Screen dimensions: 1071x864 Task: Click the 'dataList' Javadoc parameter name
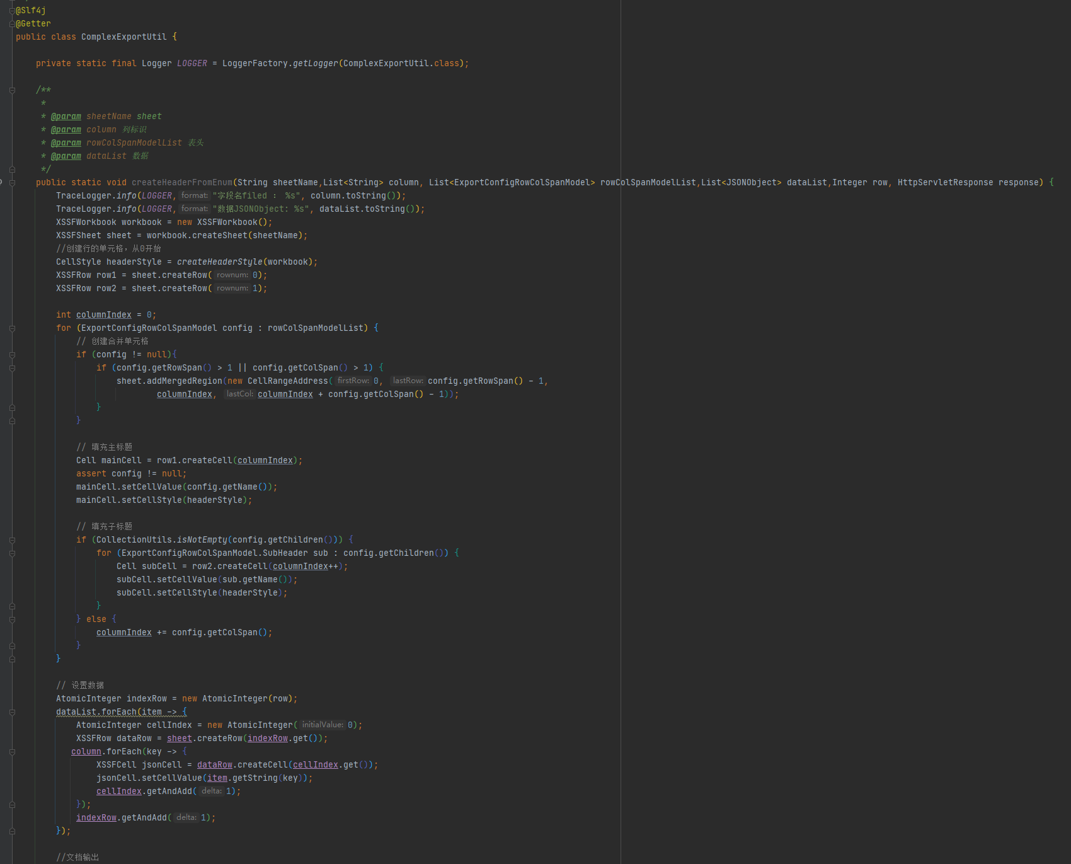click(x=106, y=156)
